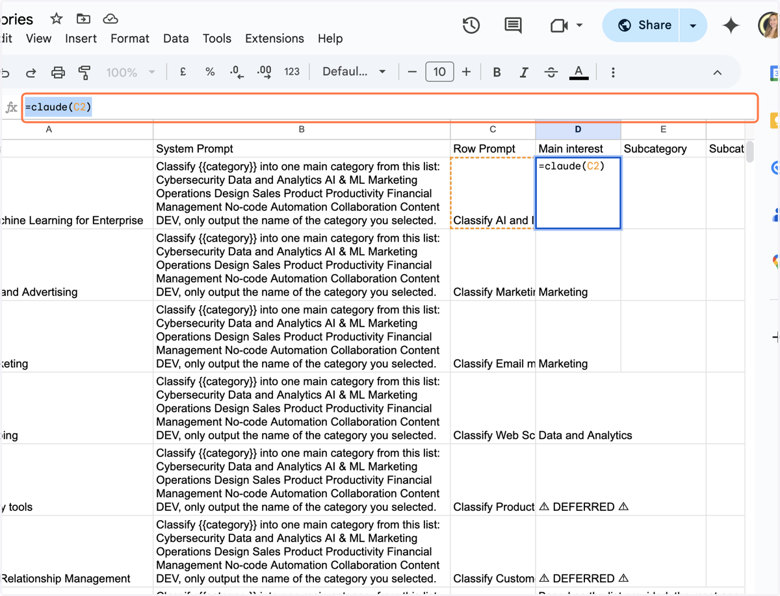This screenshot has height=596, width=780.
Task: Open version history clock icon
Action: point(471,25)
